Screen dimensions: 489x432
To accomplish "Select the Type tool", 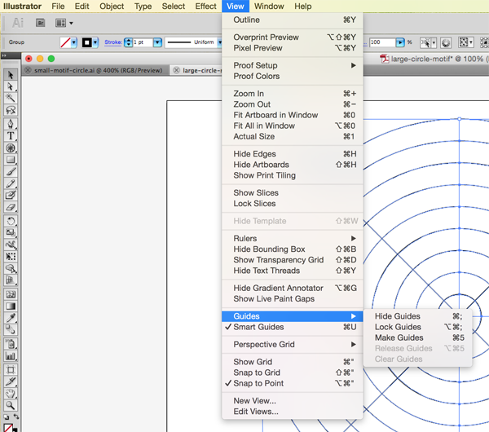I will [x=11, y=135].
